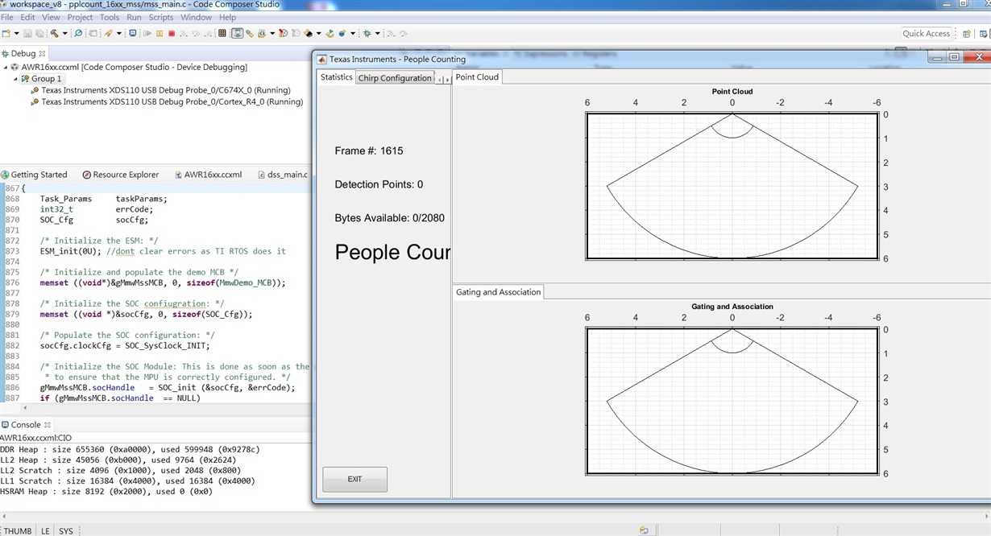This screenshot has height=536, width=991.
Task: Collapse the Group 1 tree node
Action: point(16,79)
